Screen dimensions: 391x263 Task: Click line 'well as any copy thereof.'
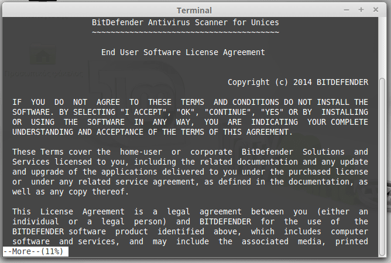pyautogui.click(x=71, y=192)
